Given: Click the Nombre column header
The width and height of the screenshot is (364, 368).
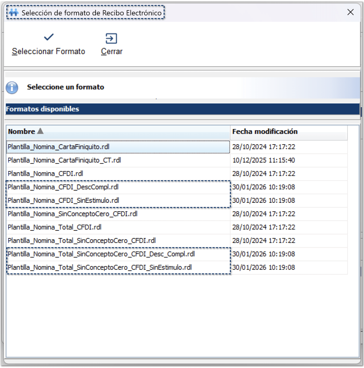Looking at the screenshot, I should click(22, 132).
